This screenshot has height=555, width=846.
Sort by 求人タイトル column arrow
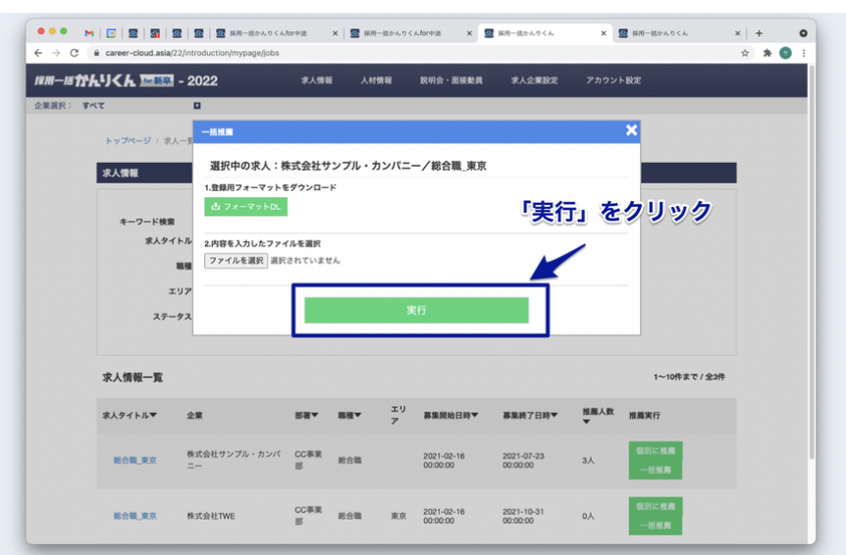(153, 415)
